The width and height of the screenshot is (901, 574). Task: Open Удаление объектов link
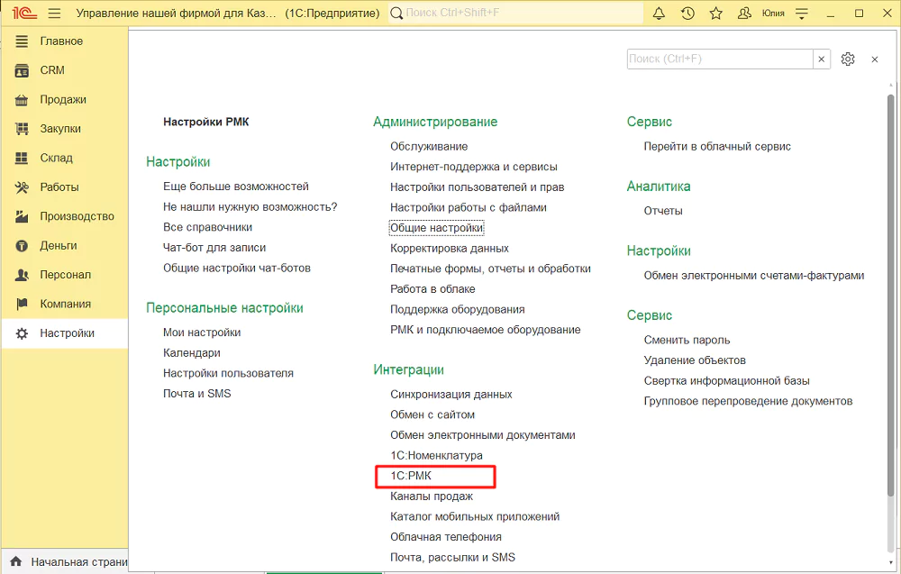(695, 360)
